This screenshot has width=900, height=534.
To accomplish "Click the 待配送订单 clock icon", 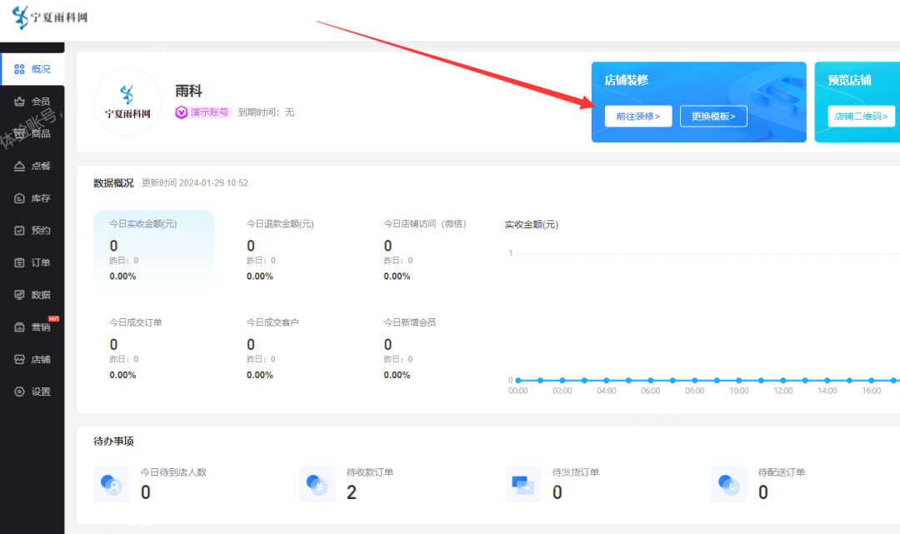I will 729,485.
